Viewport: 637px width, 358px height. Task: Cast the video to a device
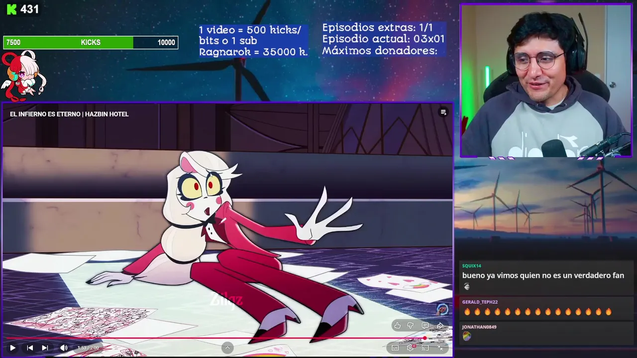(x=425, y=348)
